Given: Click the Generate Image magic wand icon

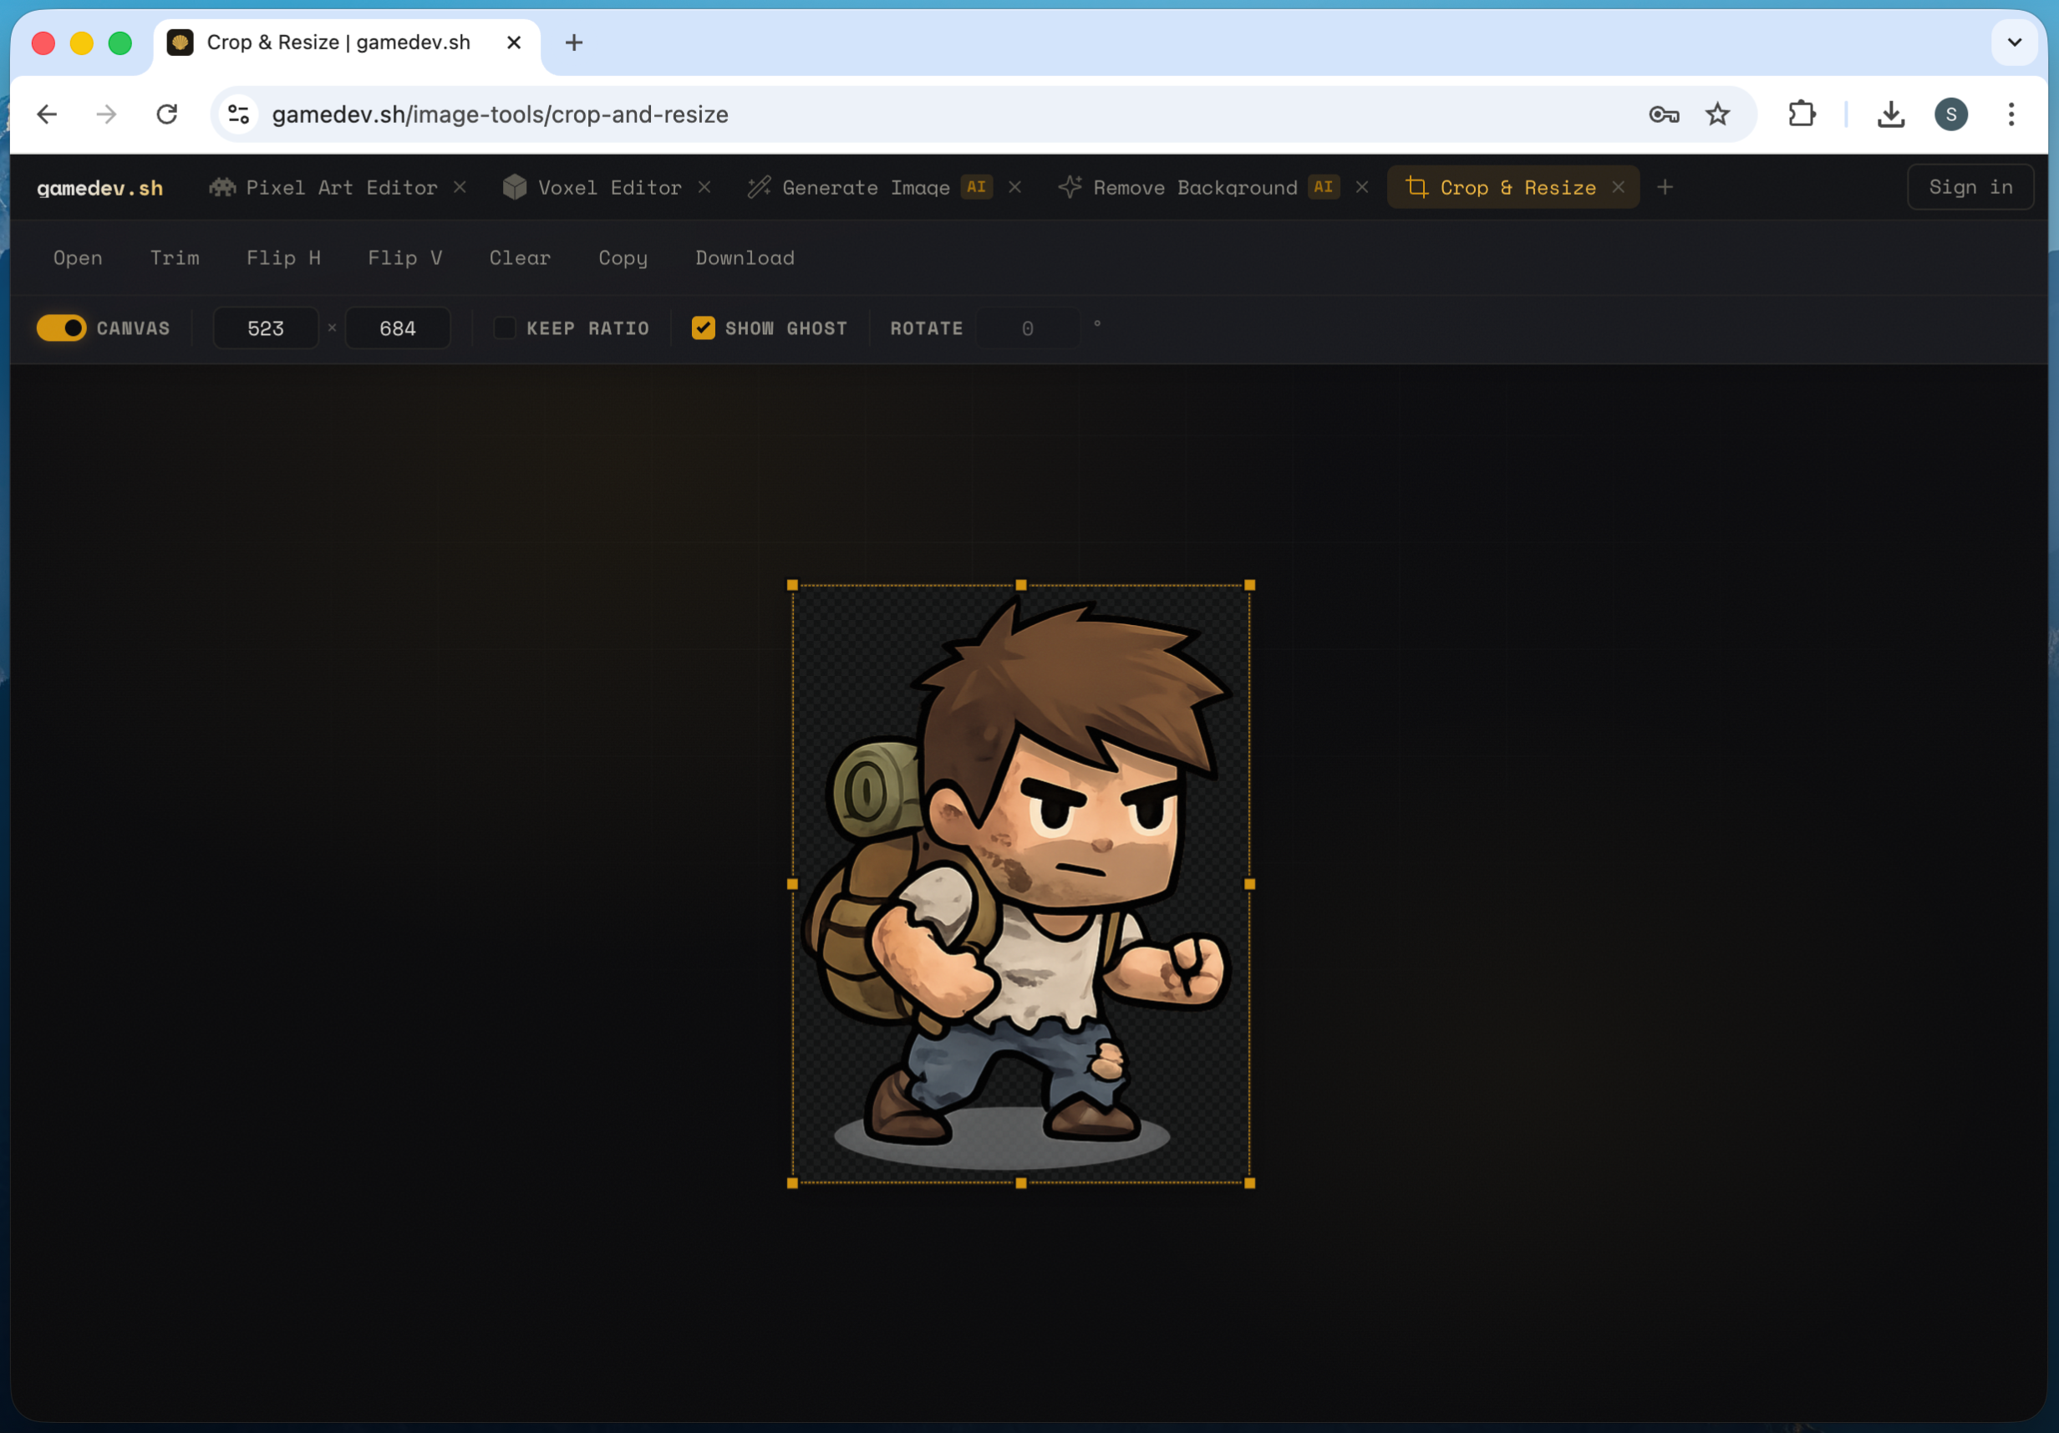Looking at the screenshot, I should point(758,187).
